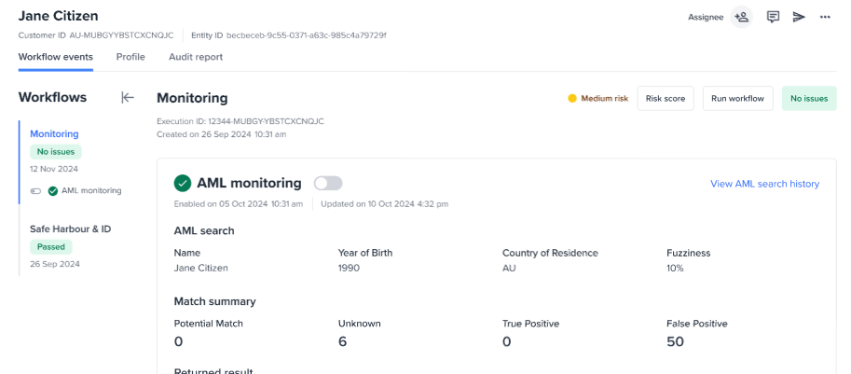Select the Monitoring workflow in sidebar
The width and height of the screenshot is (851, 374).
point(54,134)
